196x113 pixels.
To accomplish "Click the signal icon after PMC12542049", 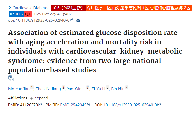I will coord(88,104).
